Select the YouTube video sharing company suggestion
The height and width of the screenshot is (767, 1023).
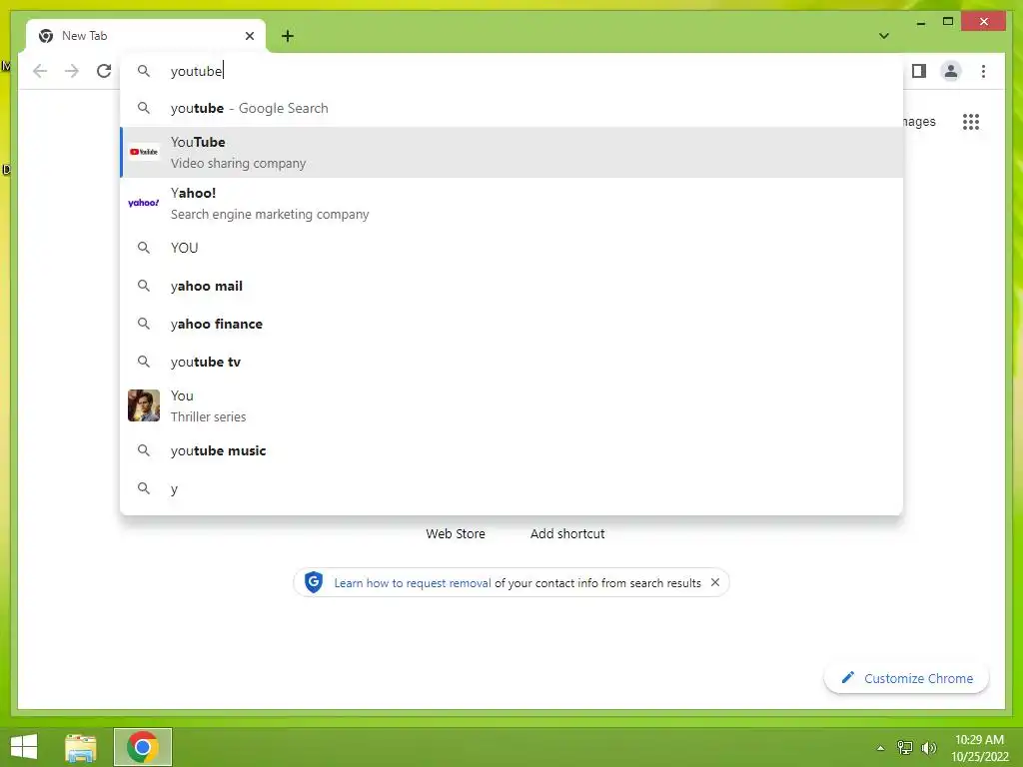[x=511, y=152]
